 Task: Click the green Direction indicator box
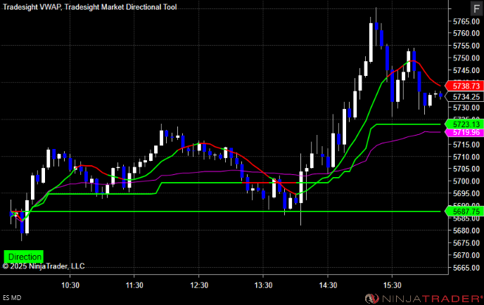(23, 257)
